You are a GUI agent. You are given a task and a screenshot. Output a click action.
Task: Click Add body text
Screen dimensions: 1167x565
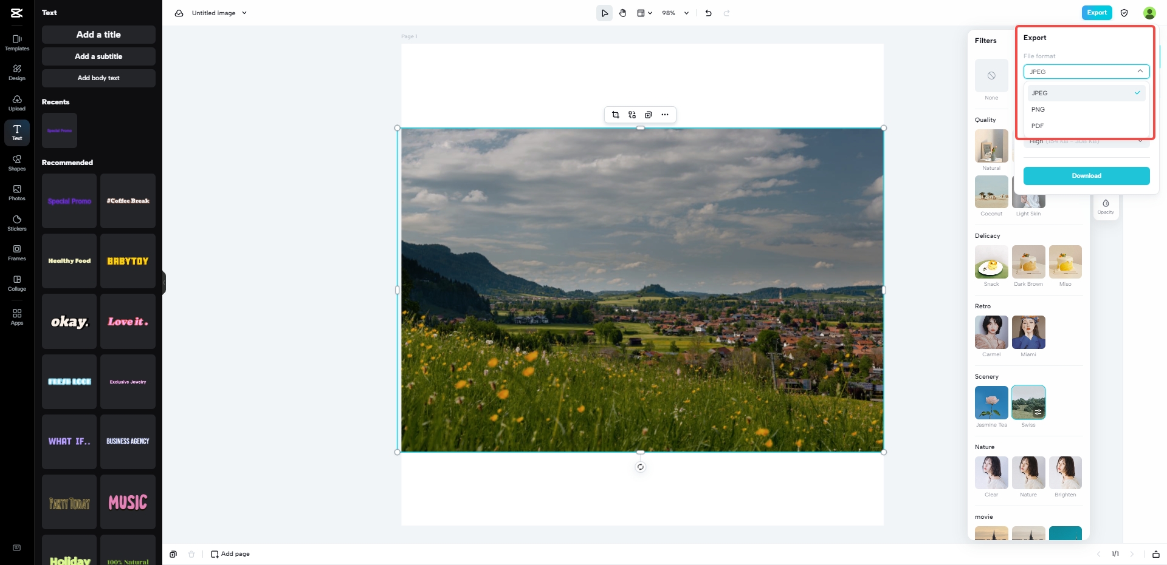click(x=98, y=78)
